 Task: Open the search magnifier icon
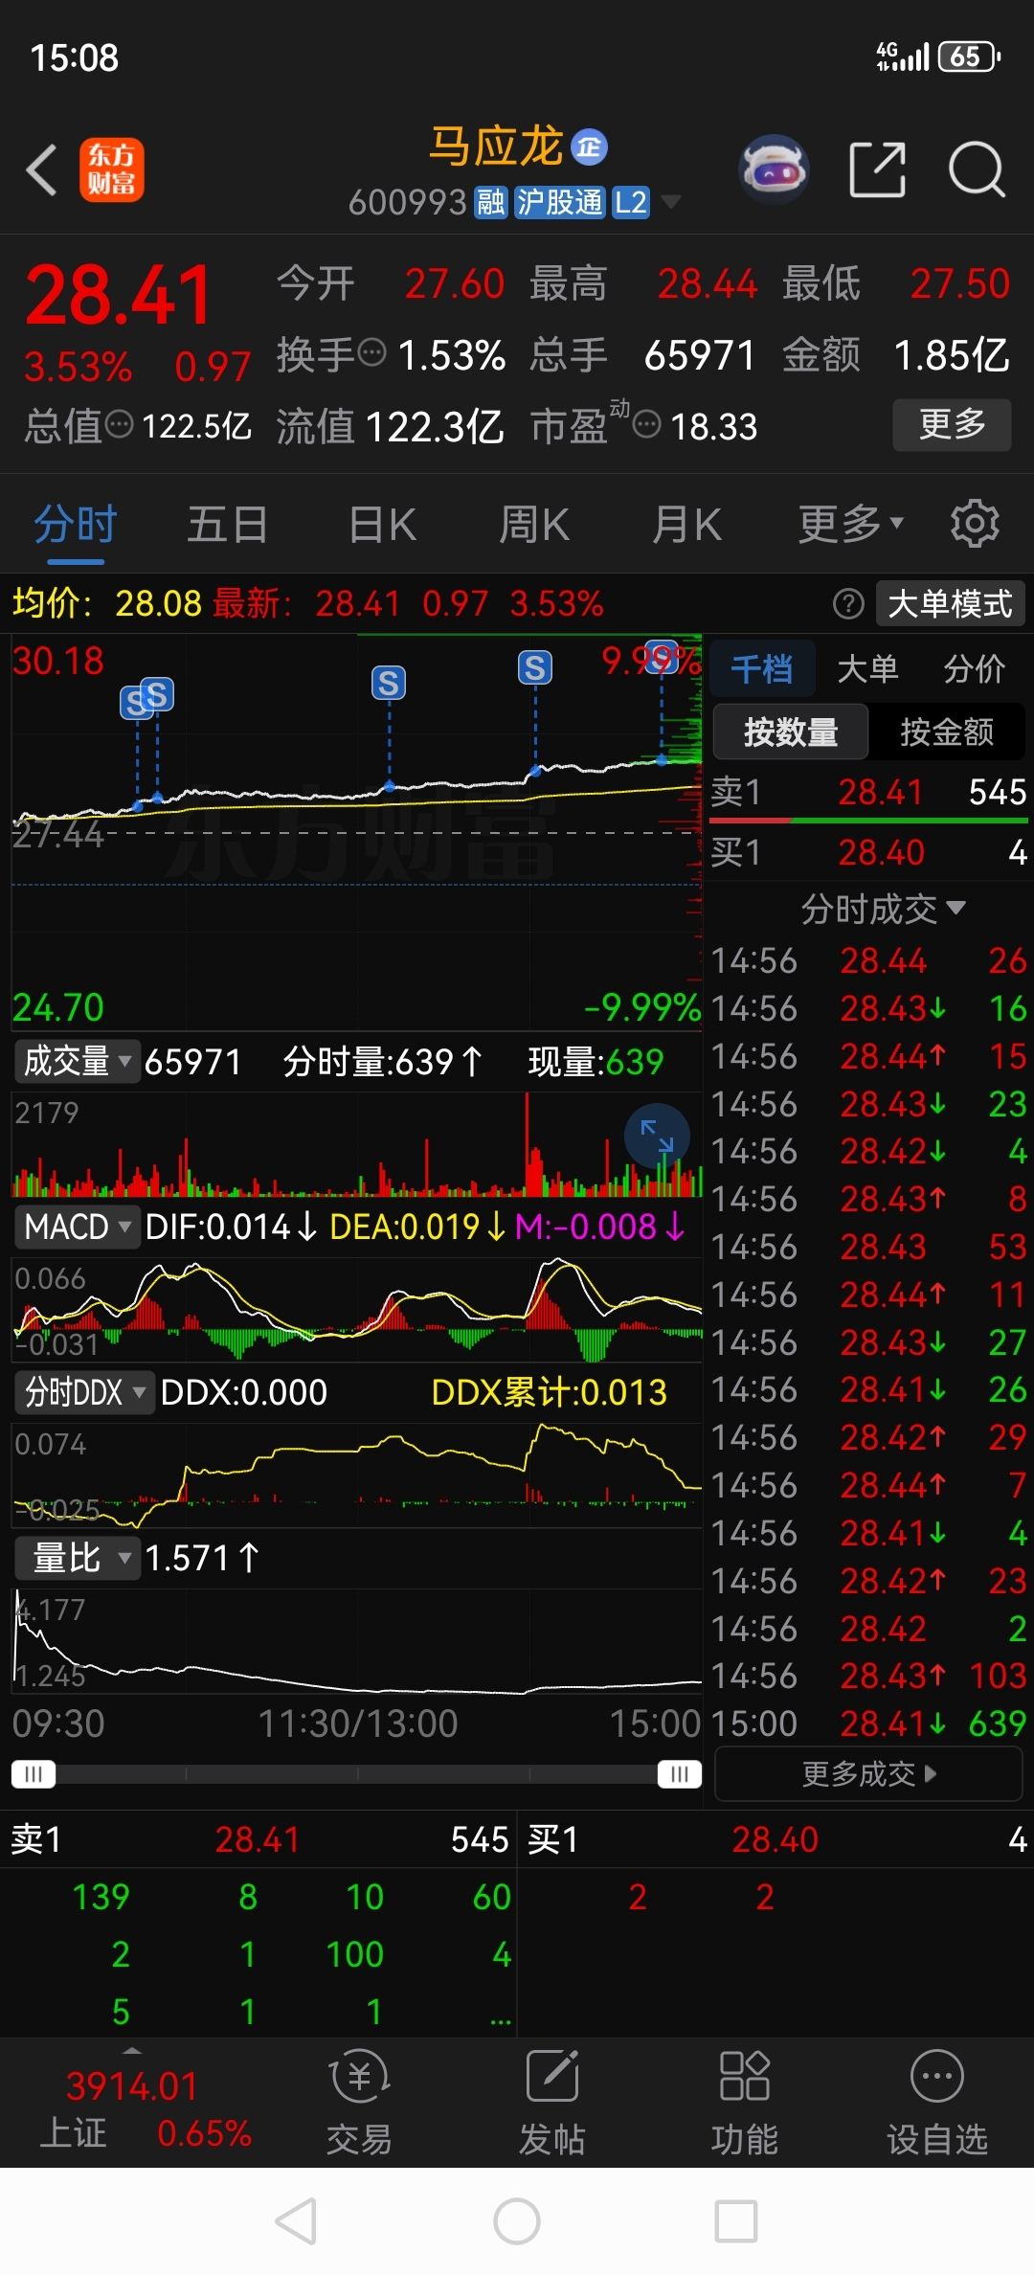(x=977, y=169)
